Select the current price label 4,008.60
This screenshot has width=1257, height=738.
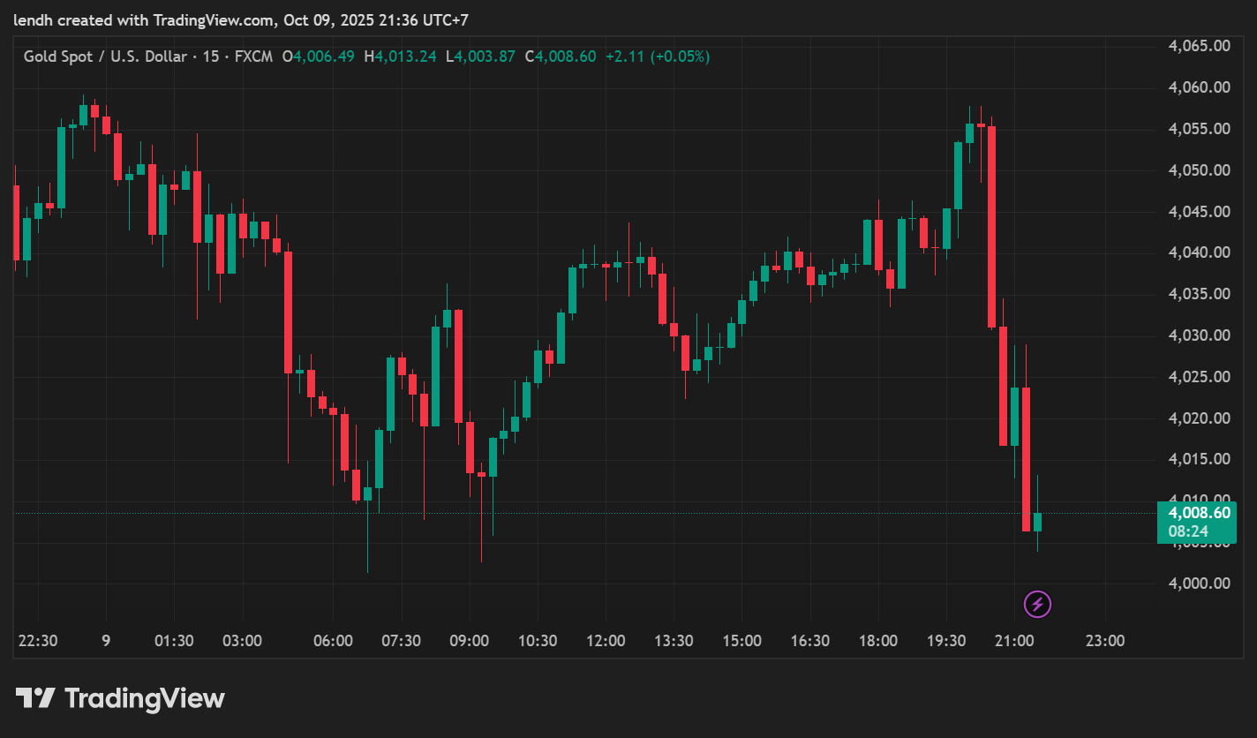click(1199, 513)
